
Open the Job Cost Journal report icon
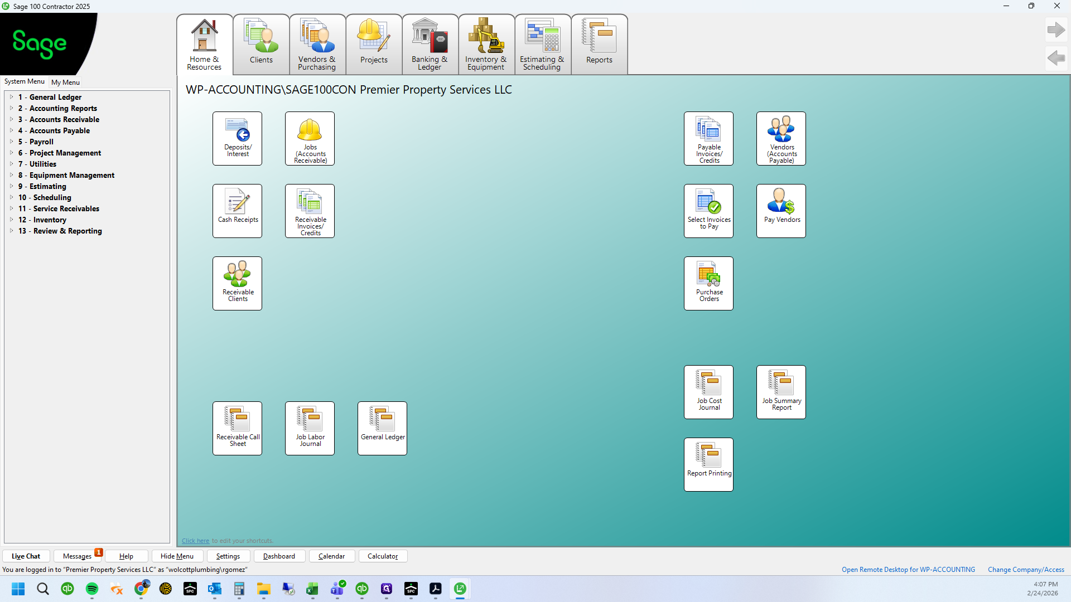[708, 392]
